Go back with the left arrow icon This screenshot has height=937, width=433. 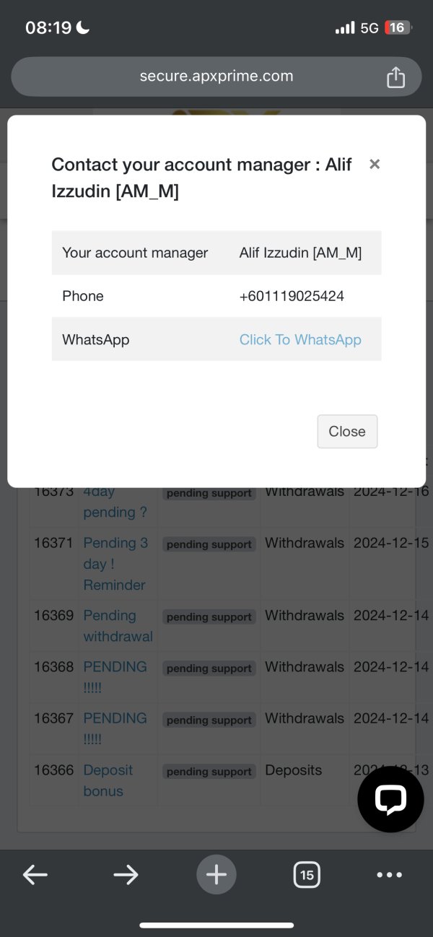pos(35,875)
